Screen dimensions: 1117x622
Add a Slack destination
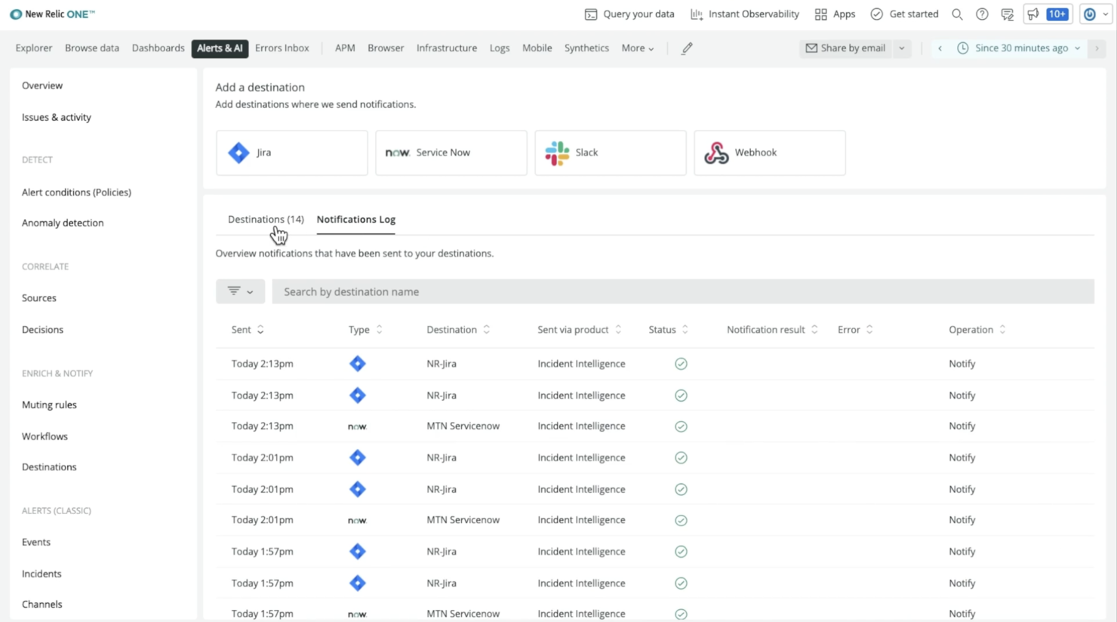(x=610, y=152)
